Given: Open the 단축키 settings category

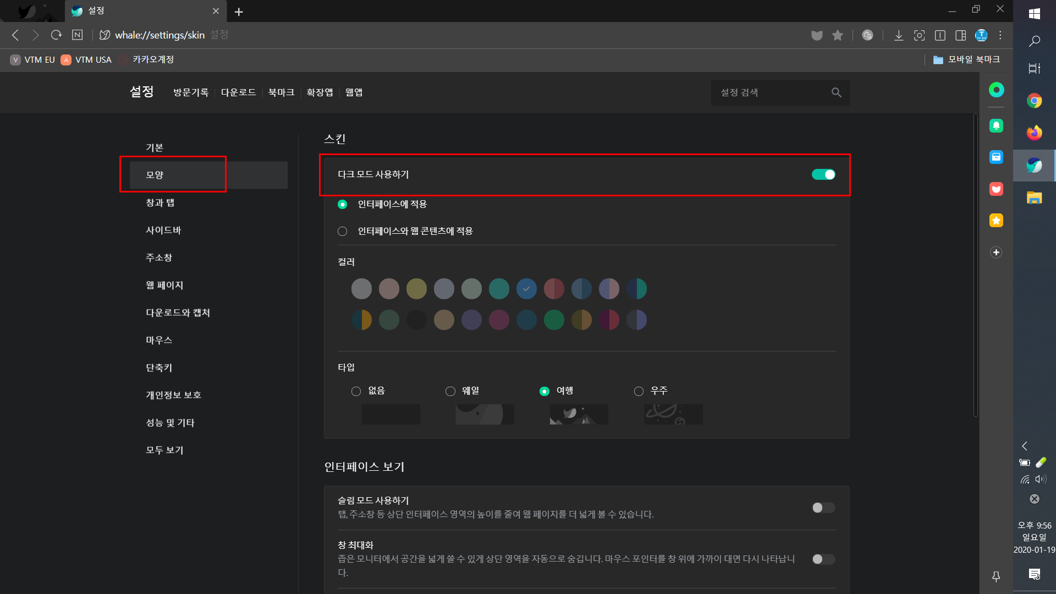Looking at the screenshot, I should coord(159,367).
